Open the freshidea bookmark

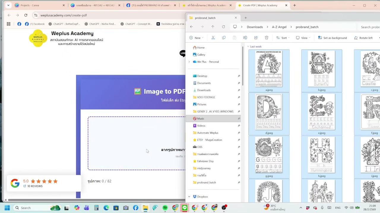[x=170, y=24]
